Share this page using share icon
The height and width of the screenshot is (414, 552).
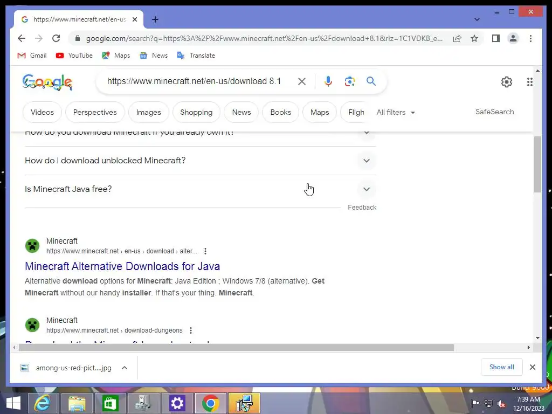457,38
